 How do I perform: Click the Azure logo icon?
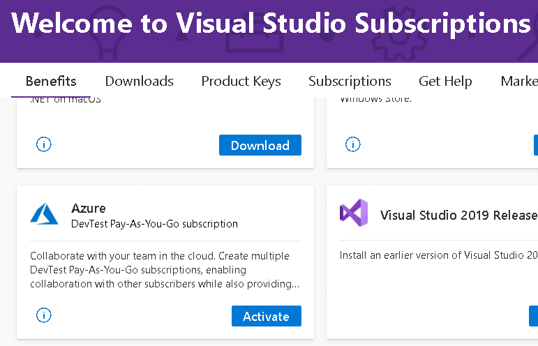pos(44,213)
